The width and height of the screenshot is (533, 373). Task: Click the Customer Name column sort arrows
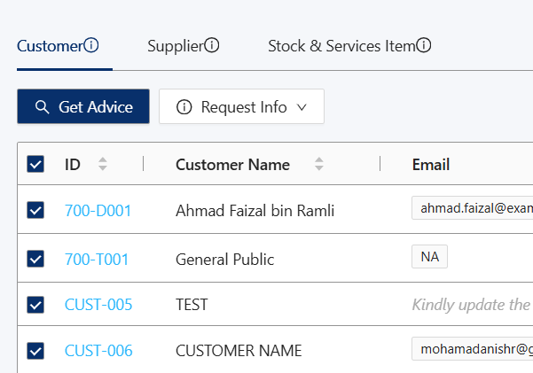(319, 164)
